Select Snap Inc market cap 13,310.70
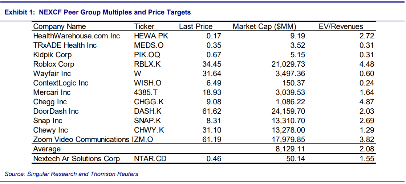This screenshot has width=406, height=184. 286,121
